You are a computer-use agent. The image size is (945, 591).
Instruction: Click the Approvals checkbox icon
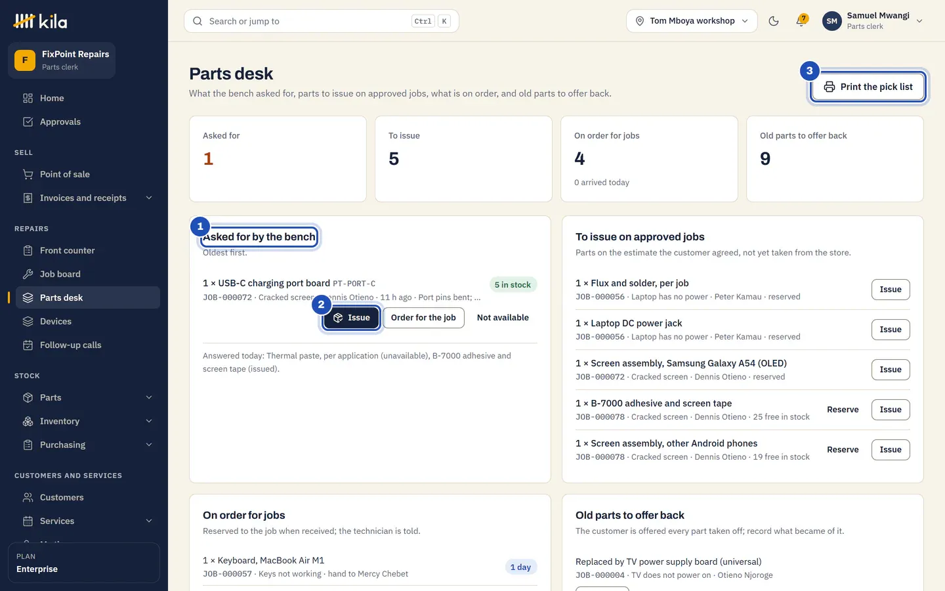(28, 122)
